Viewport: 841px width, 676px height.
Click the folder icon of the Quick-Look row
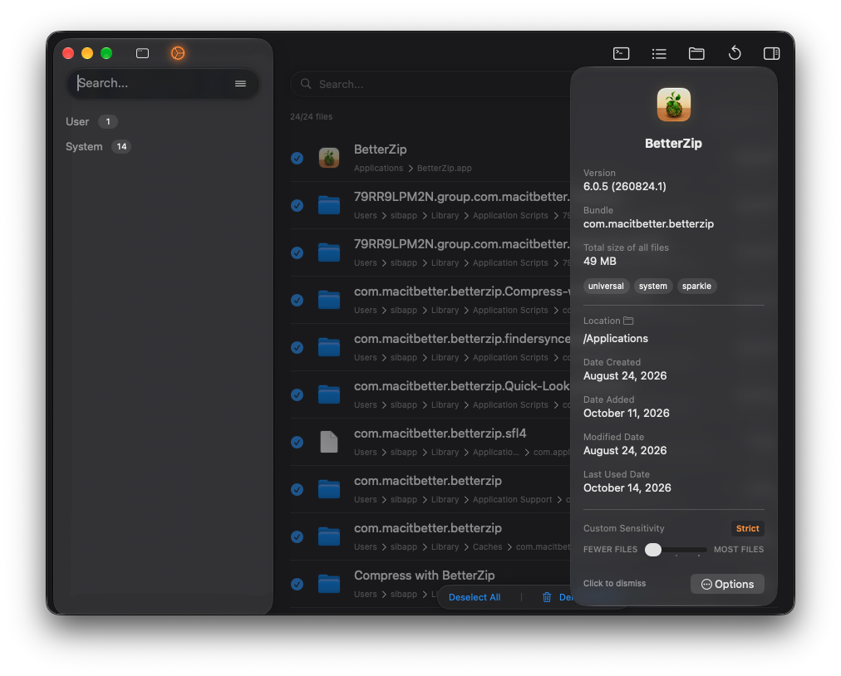coord(329,394)
